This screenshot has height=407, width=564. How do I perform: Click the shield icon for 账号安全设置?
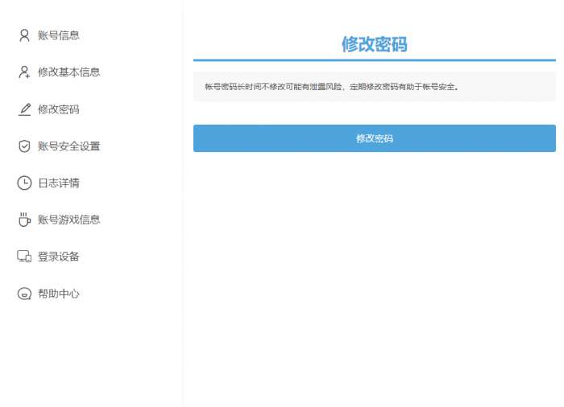(x=24, y=146)
